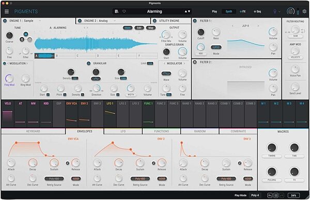This screenshot has width=310, height=200.
Task: Toggle Filter 1 power button
Action: coord(195,21)
